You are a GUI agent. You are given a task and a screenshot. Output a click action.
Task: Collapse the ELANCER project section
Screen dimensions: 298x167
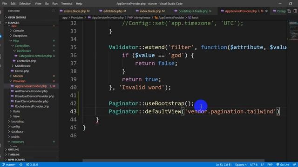[x=14, y=23]
